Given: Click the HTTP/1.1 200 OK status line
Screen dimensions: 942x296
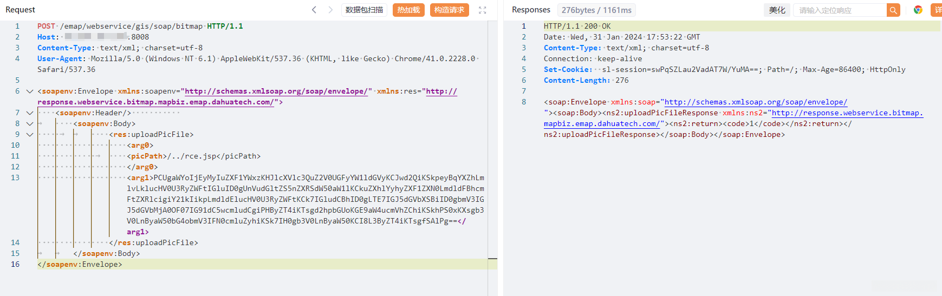Looking at the screenshot, I should [577, 26].
